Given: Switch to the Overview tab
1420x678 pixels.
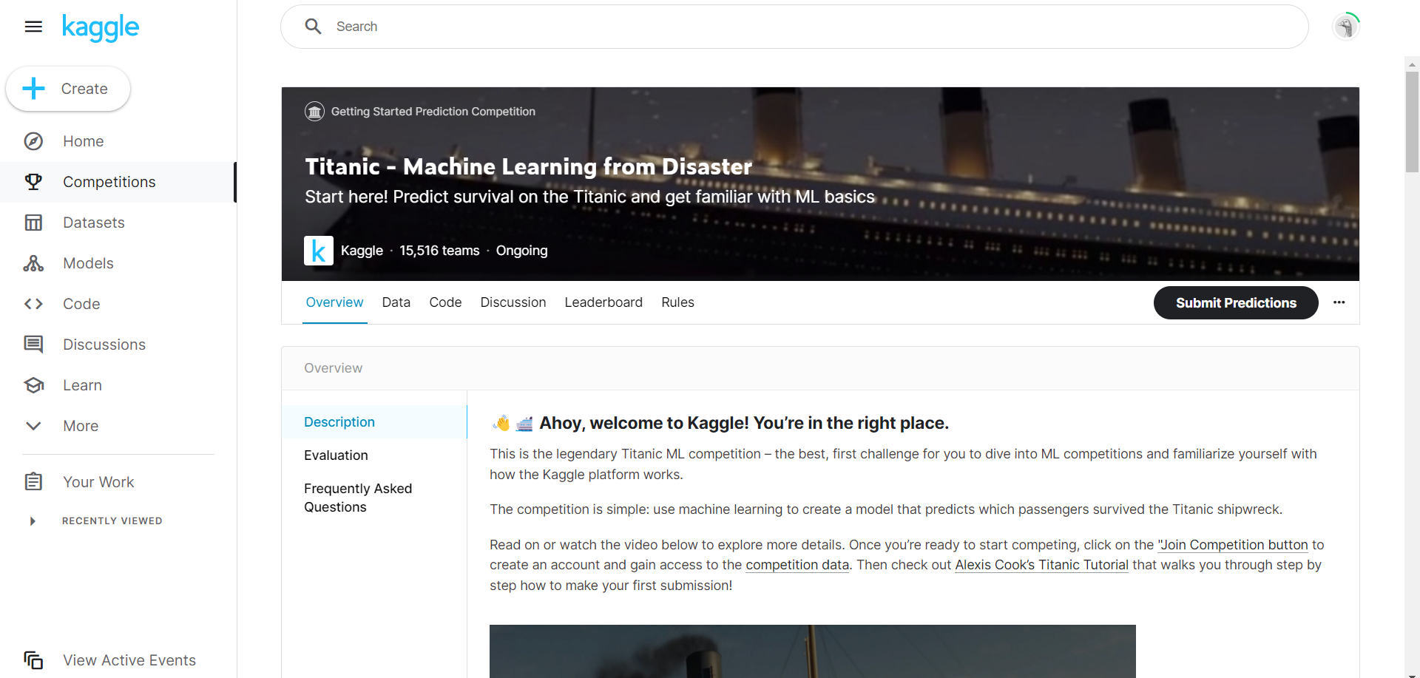Looking at the screenshot, I should pyautogui.click(x=334, y=302).
